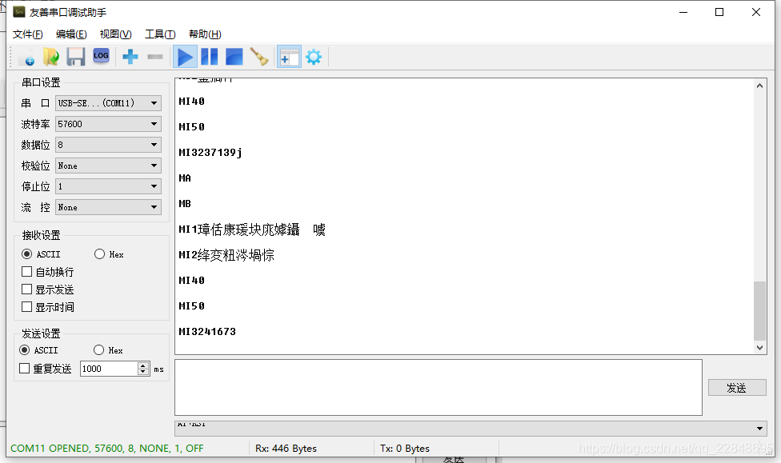Viewport: 781px width, 463px height.
Task: Focus the repeat interval 1000 field
Action: click(x=109, y=369)
